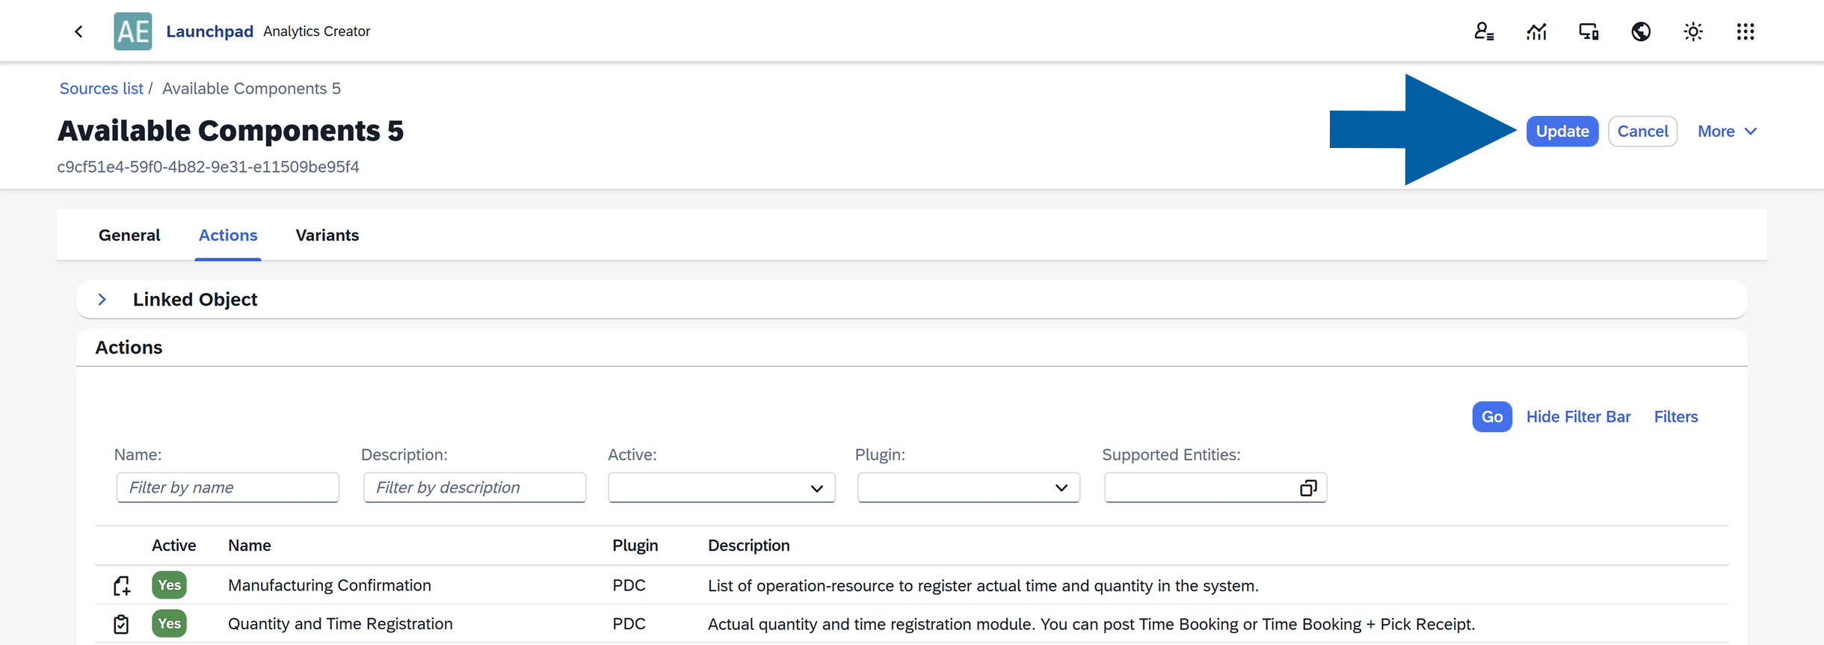Click the Go filter button
This screenshot has height=645, width=1824.
tap(1492, 417)
